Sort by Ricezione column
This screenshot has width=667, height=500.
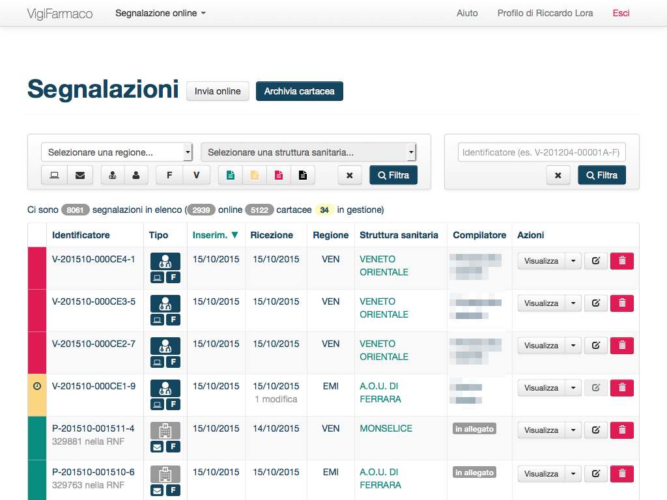point(272,235)
